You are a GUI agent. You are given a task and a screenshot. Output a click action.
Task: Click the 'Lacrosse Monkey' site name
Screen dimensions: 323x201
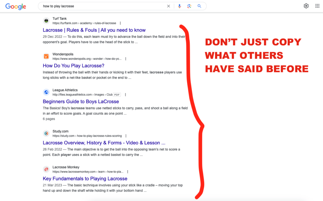[66, 167]
